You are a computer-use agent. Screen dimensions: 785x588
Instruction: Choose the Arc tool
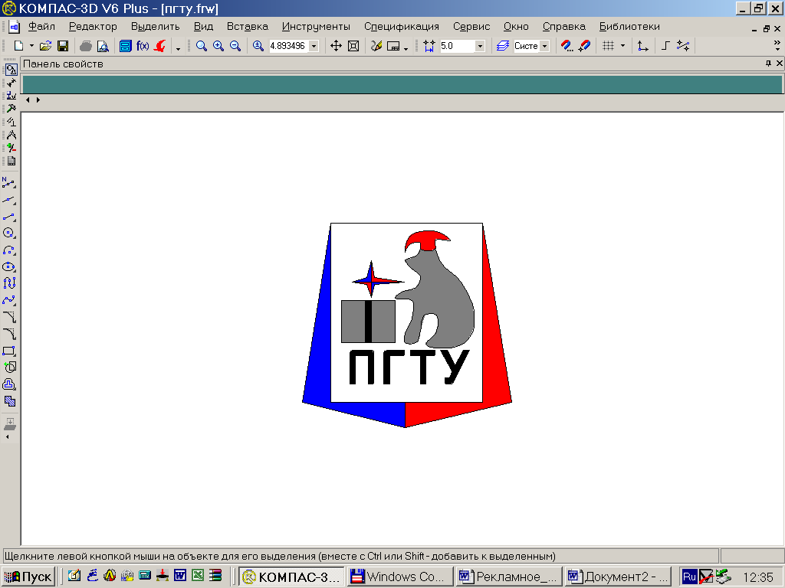pyautogui.click(x=9, y=250)
